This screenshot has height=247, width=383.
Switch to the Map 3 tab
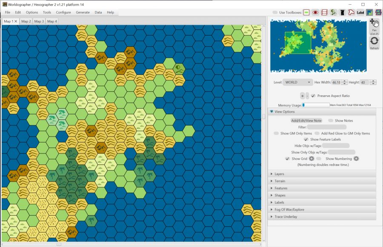click(x=39, y=21)
